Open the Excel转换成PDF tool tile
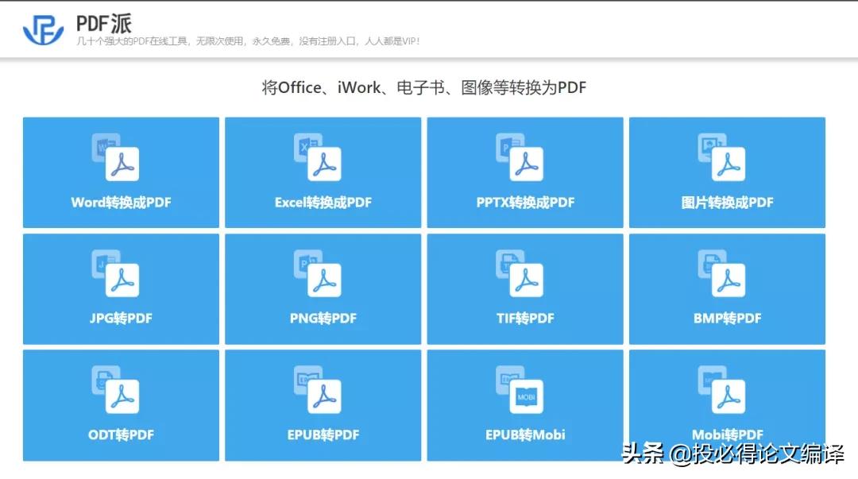This screenshot has height=479, width=858. click(x=322, y=172)
